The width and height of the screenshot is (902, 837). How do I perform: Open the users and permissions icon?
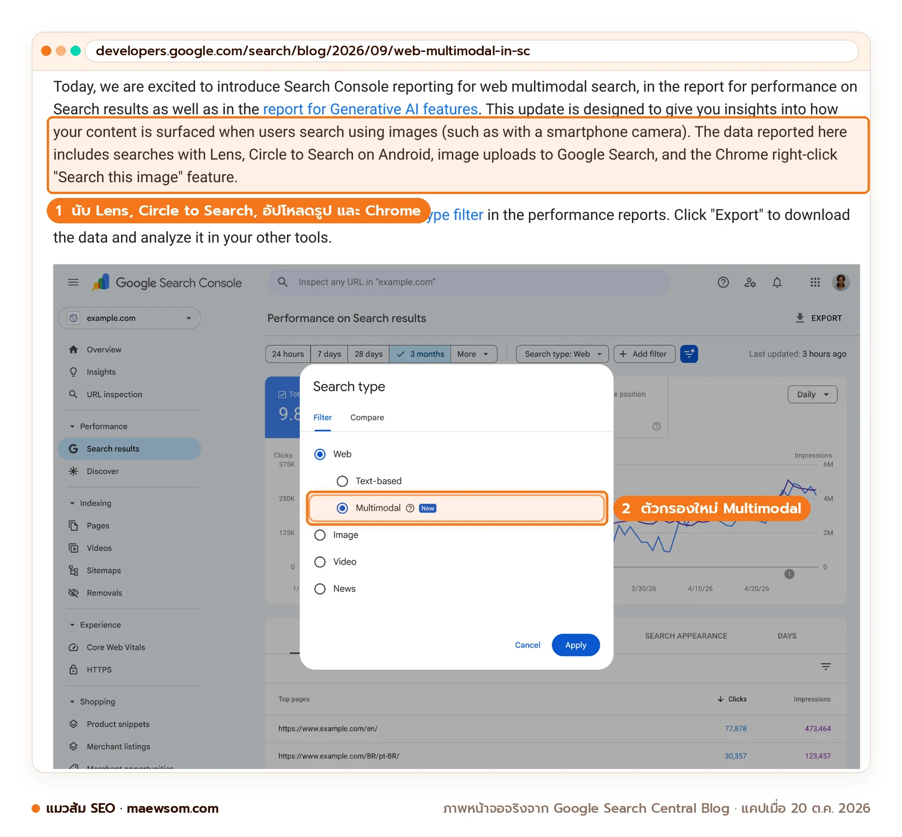750,282
